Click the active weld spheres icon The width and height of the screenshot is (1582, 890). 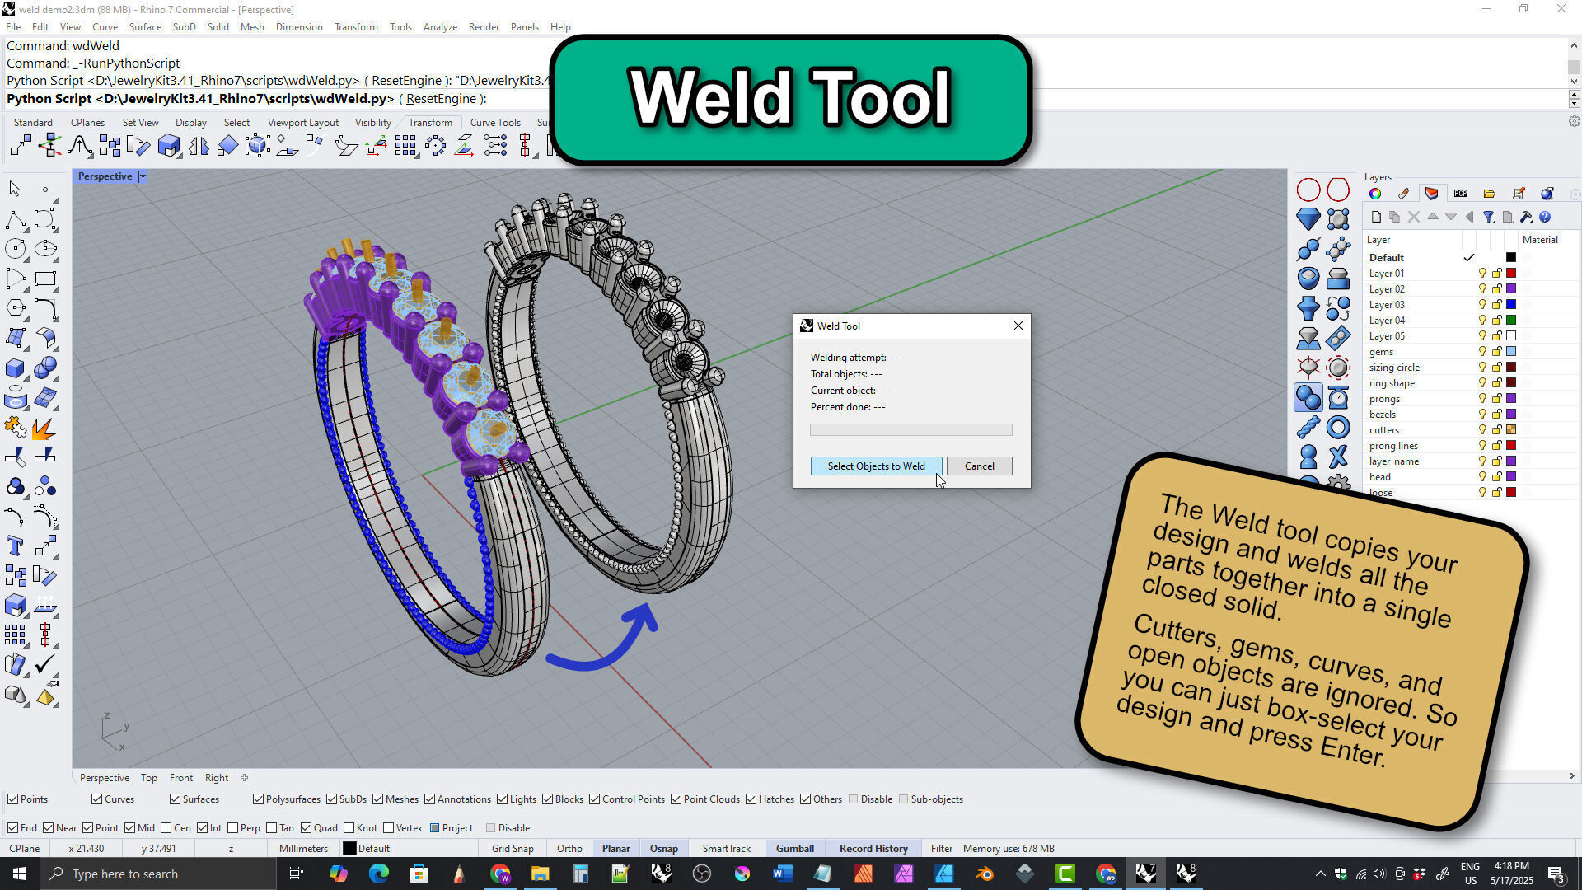coord(1308,397)
